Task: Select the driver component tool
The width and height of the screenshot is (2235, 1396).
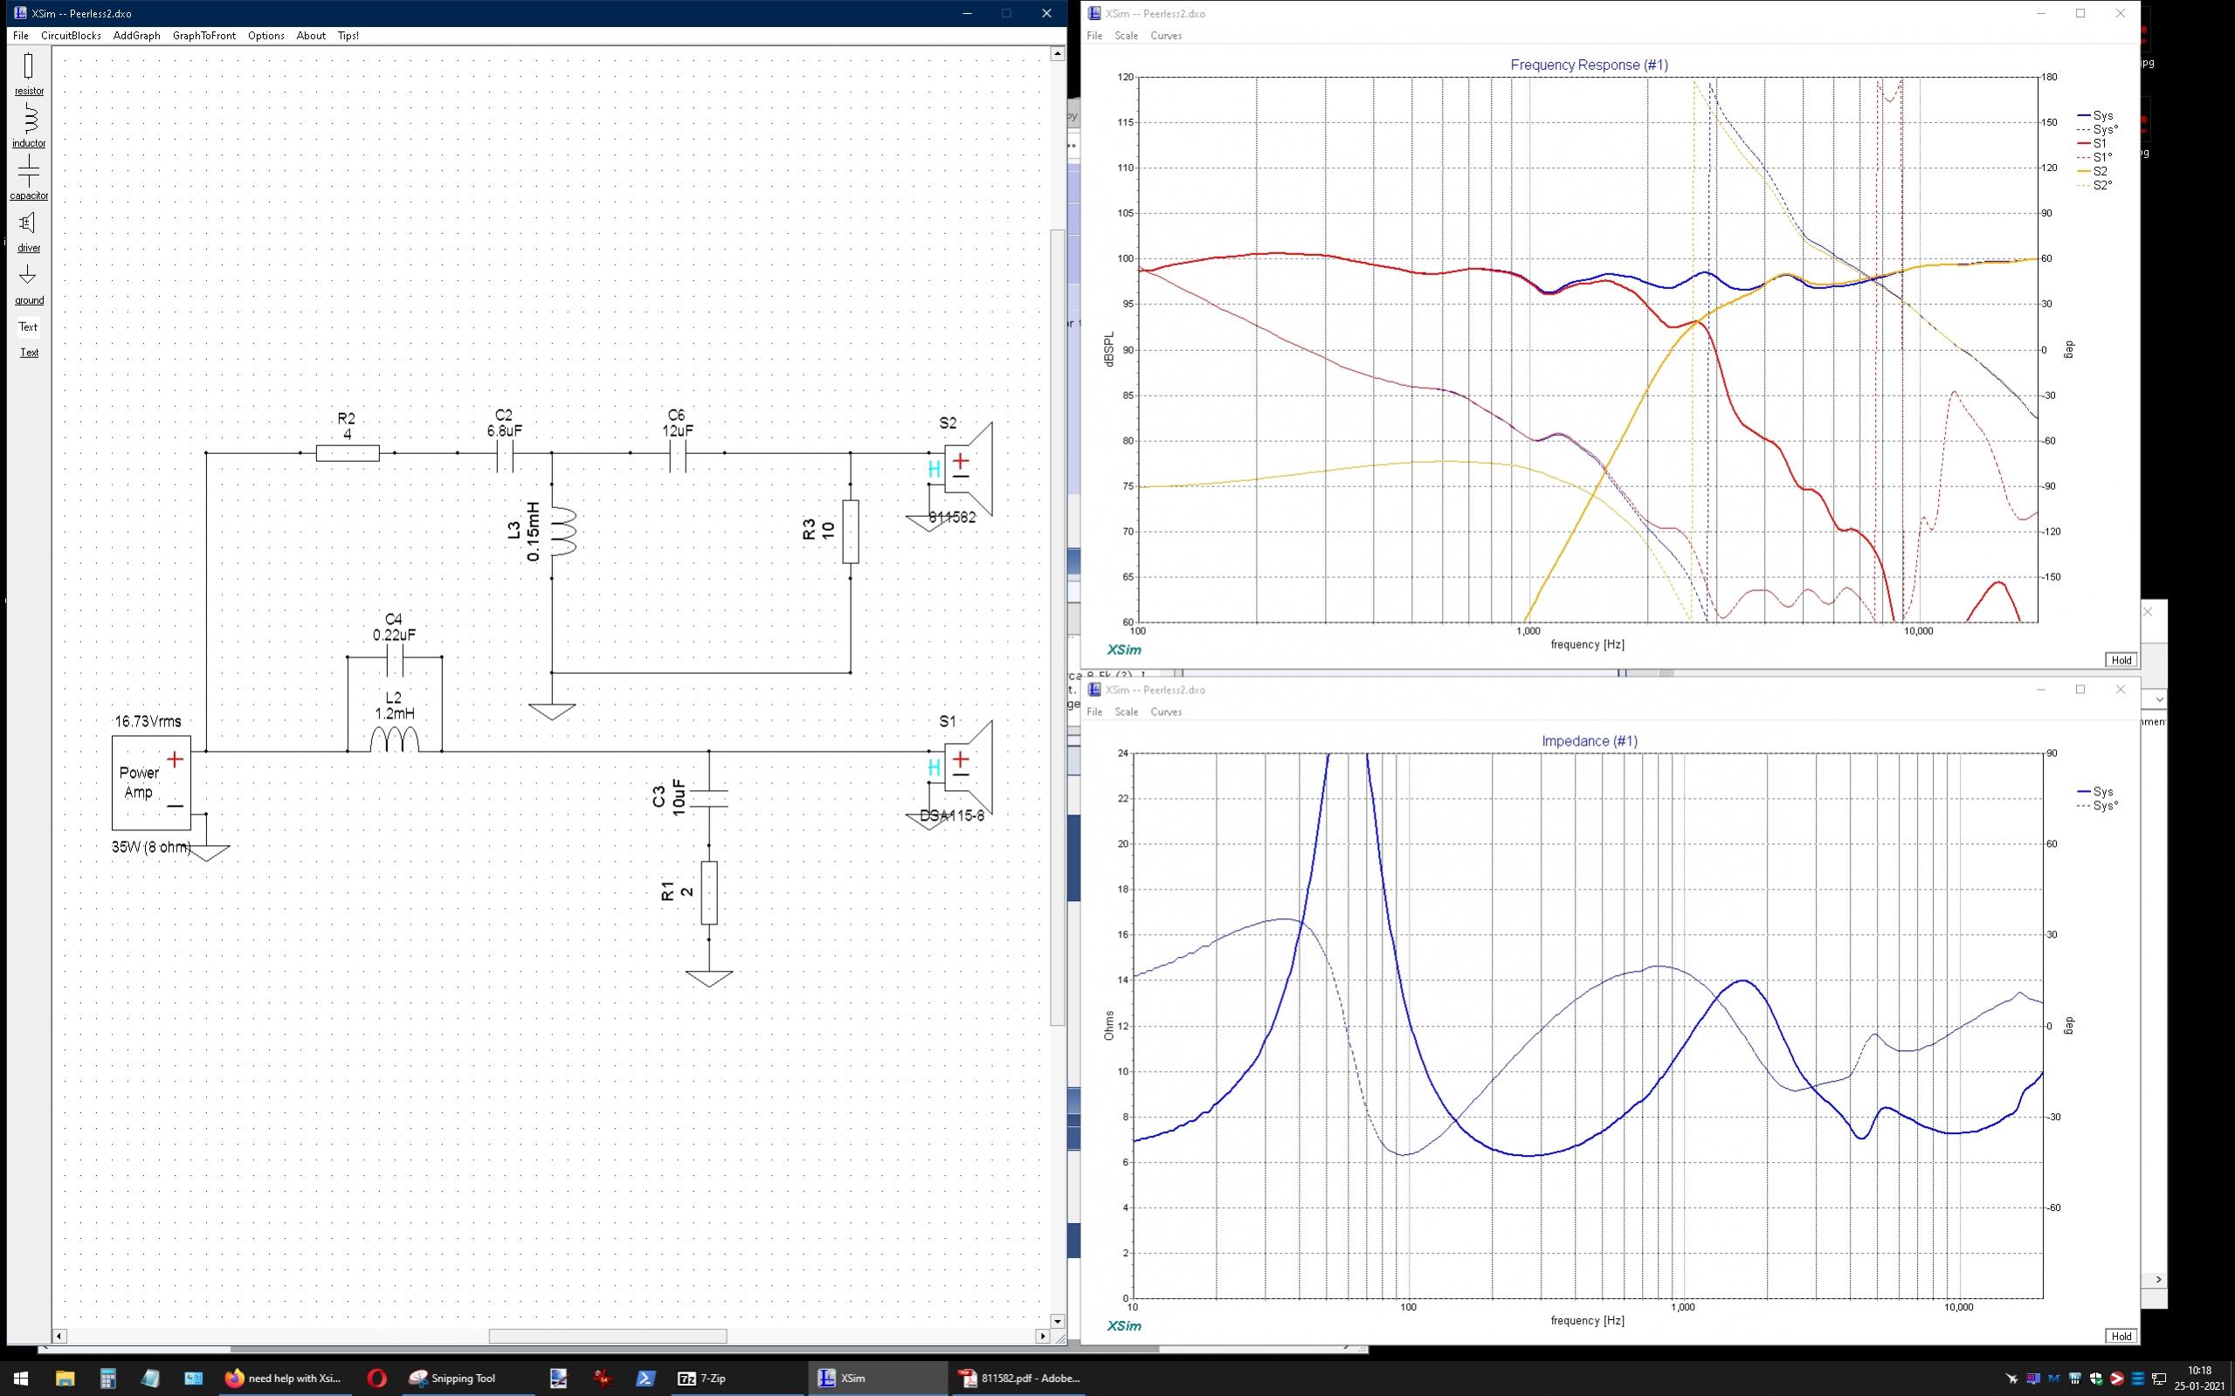Action: pos(29,230)
